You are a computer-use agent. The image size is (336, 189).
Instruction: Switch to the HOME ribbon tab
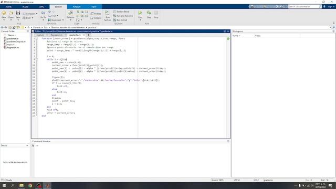(8, 7)
